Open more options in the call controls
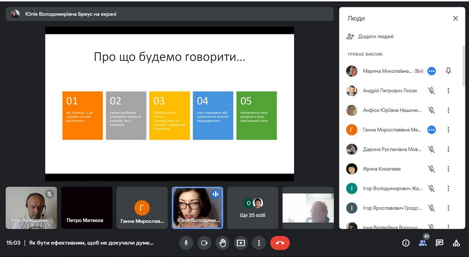This screenshot has width=469, height=257. pyautogui.click(x=259, y=243)
